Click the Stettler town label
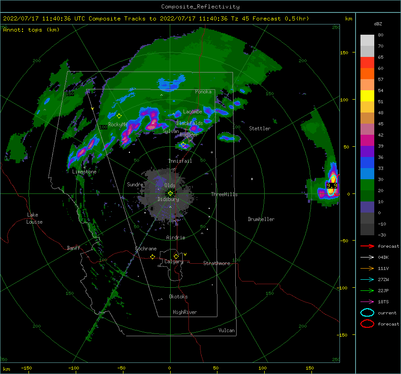 [x=260, y=129]
